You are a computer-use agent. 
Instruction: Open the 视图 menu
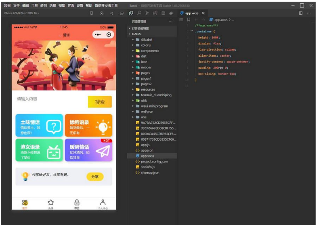(x=62, y=5)
